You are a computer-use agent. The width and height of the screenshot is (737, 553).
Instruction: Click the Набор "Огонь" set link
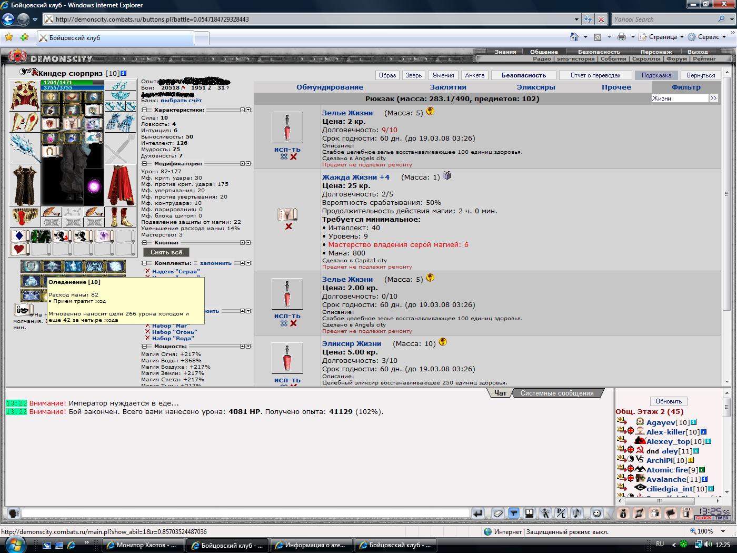174,332
